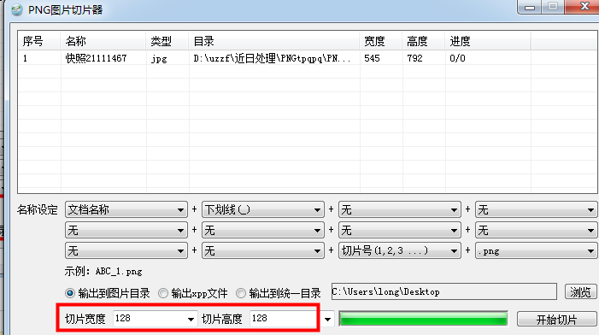The image size is (599, 335).
Task: Click the output path field C:\Users\long\Desktop
Action: pyautogui.click(x=444, y=291)
